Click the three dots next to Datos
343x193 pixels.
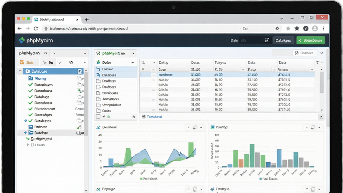tap(133, 62)
